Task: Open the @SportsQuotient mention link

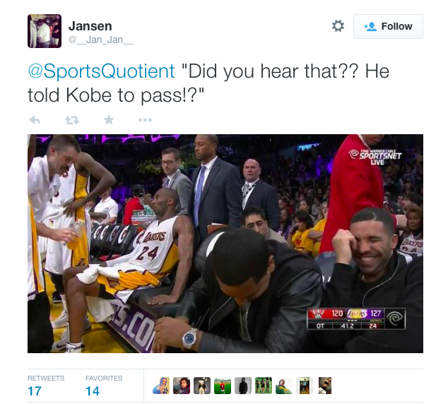Action: [102, 71]
